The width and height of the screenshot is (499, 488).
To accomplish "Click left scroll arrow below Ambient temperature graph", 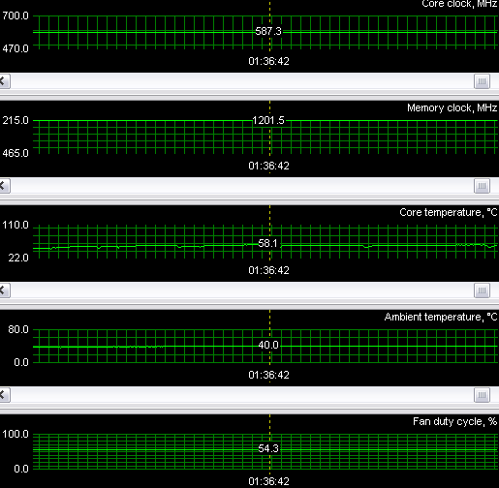I will [x=5, y=395].
